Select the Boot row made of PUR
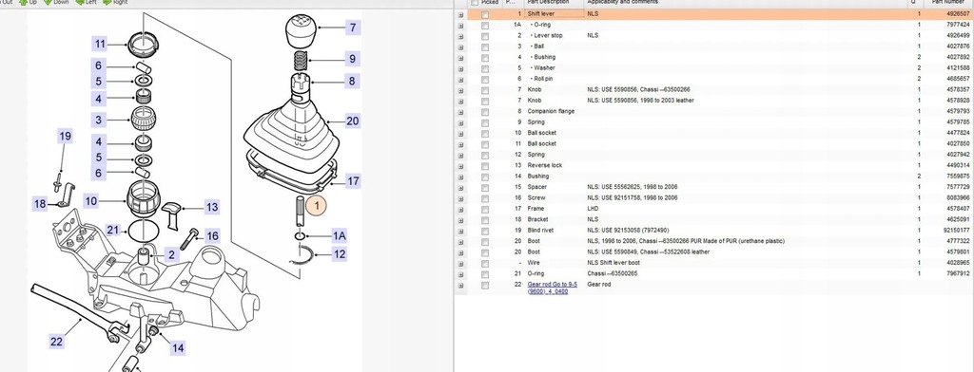Image resolution: width=974 pixels, height=372 pixels. click(x=714, y=241)
